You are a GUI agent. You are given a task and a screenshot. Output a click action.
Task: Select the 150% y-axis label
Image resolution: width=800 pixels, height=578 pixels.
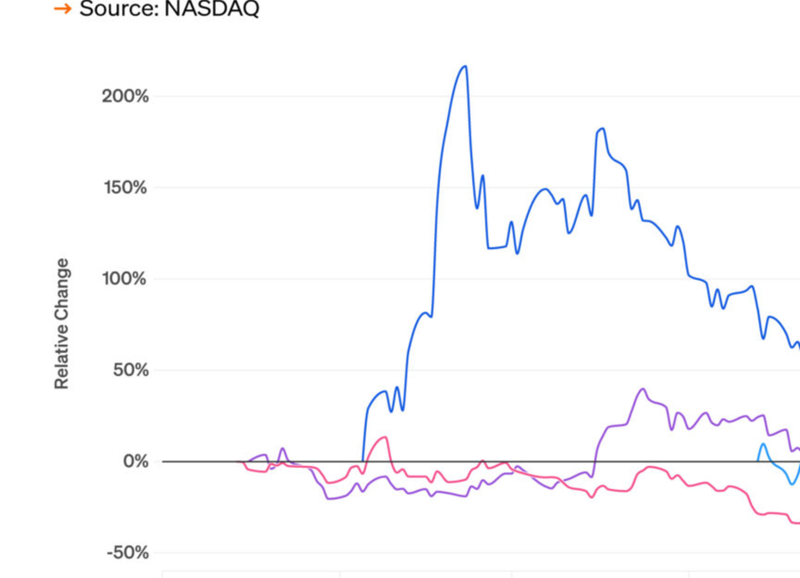click(x=124, y=188)
